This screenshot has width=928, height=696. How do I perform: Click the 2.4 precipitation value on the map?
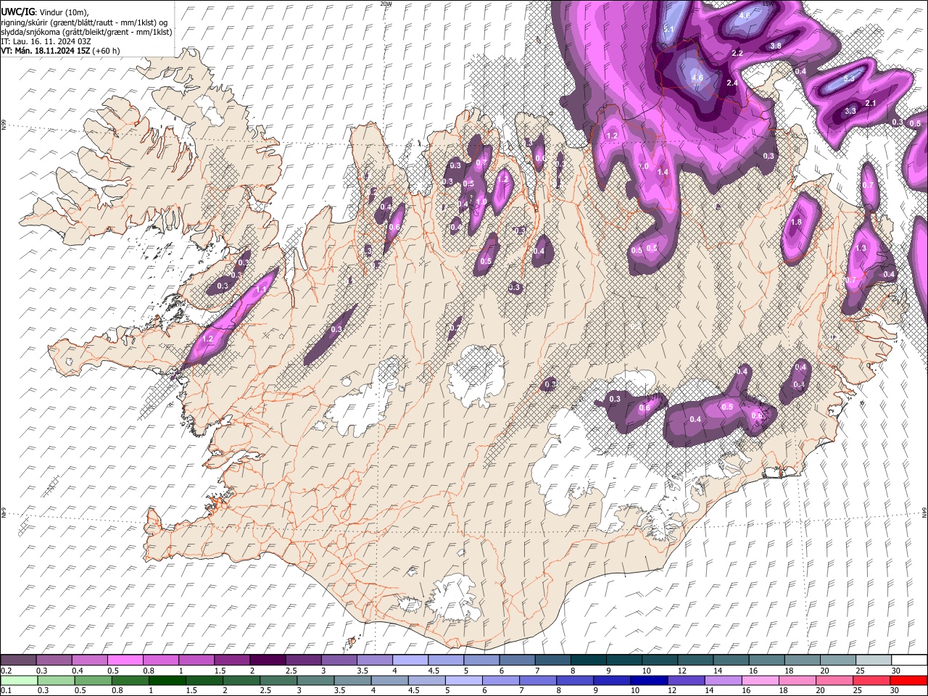[732, 83]
